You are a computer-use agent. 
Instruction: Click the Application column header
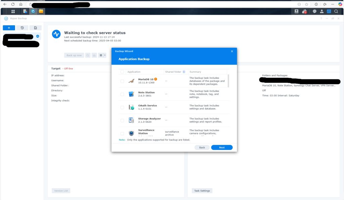point(134,72)
